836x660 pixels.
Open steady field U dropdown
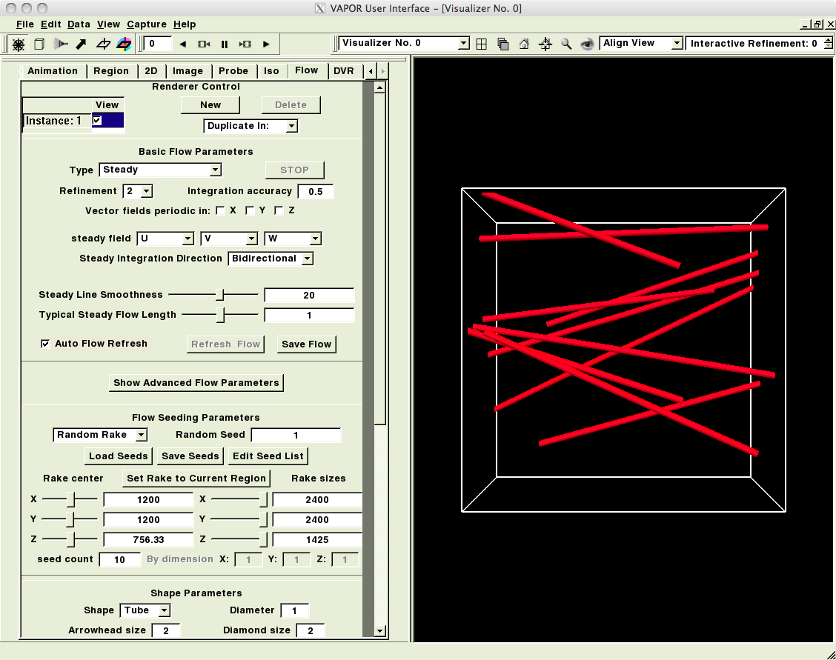click(165, 239)
